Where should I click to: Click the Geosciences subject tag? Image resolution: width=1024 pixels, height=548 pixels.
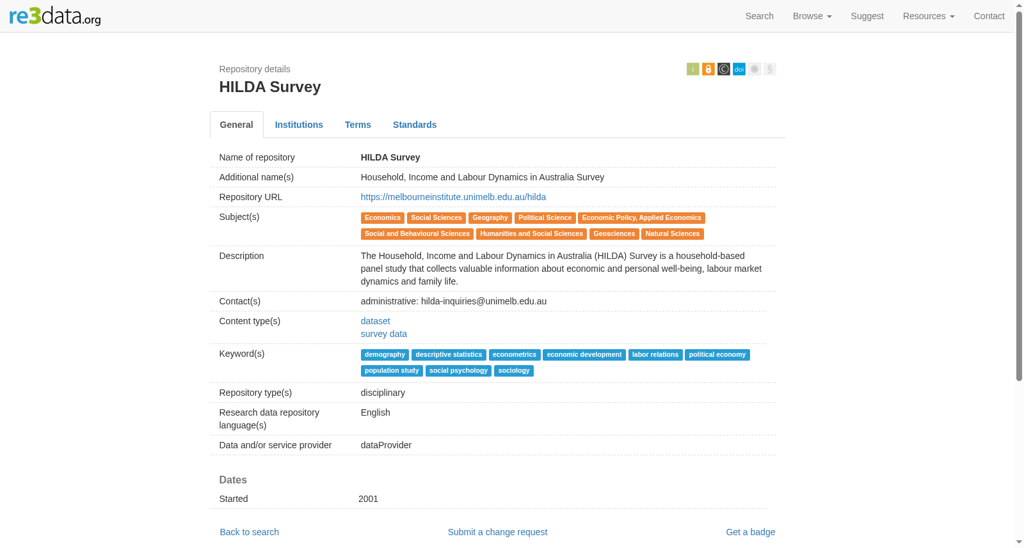[x=614, y=234]
